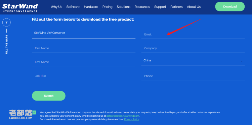Open the Why Us menu
The width and height of the screenshot is (252, 125).
(56, 7)
